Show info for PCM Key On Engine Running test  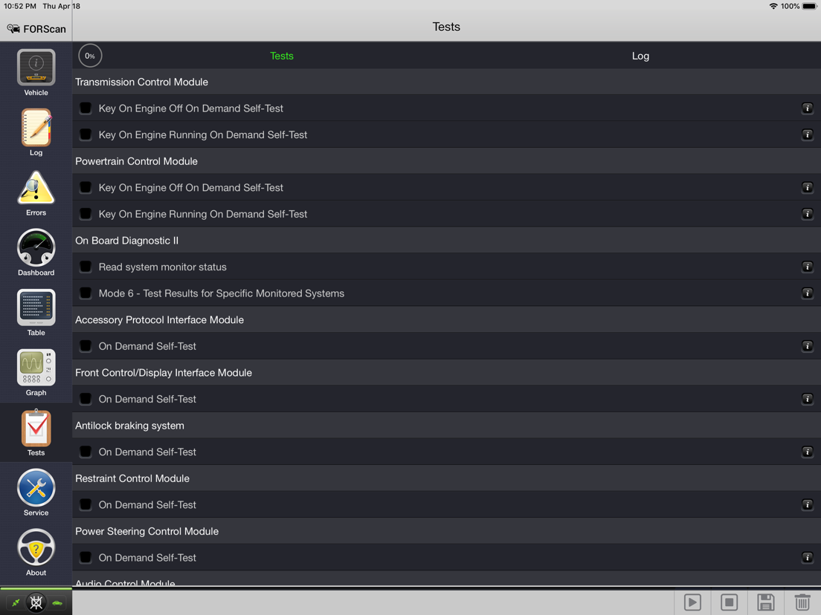pos(808,214)
